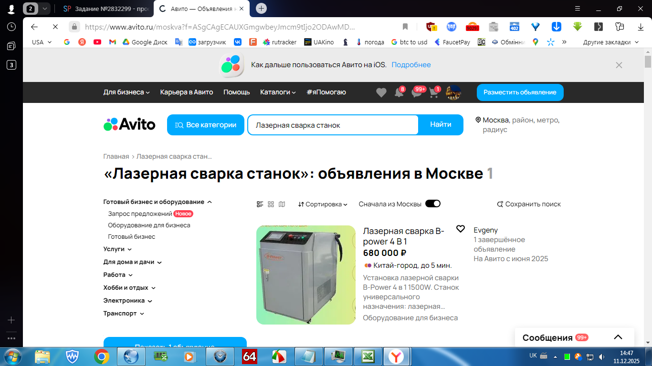Switch to the Задание №2832299 tab
Viewport: 652px width, 366px height.
point(105,9)
